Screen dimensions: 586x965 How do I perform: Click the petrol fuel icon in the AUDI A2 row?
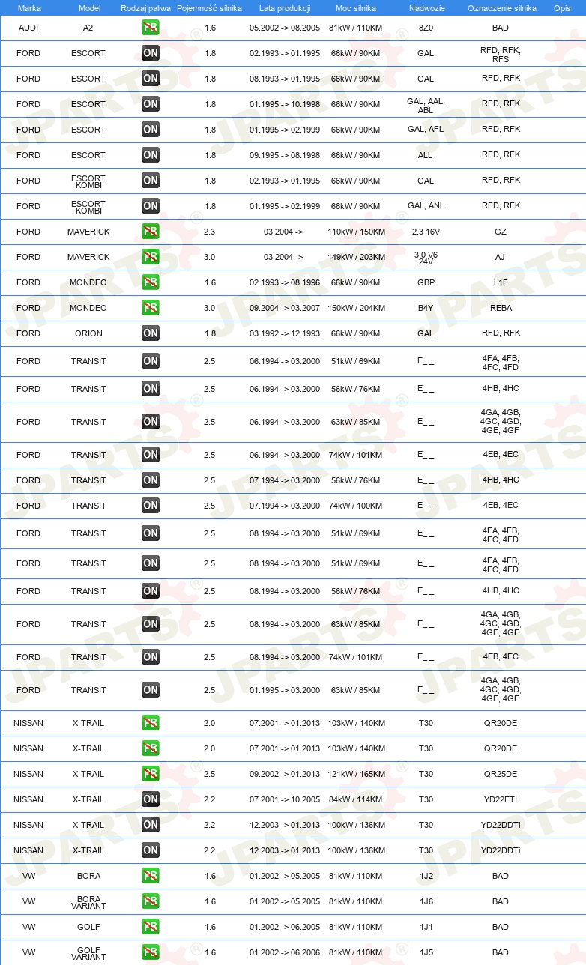[151, 28]
